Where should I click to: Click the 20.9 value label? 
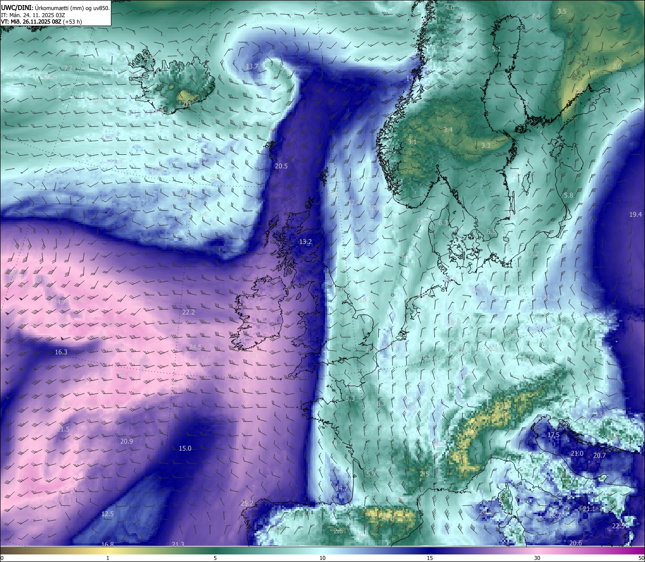click(126, 442)
